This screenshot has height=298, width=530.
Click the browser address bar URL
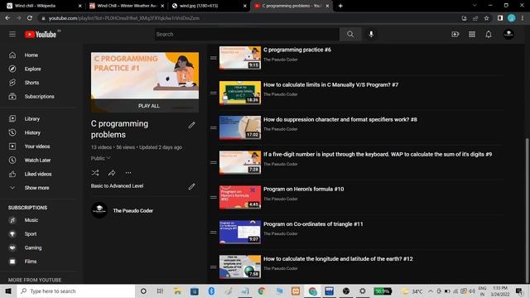[124, 18]
